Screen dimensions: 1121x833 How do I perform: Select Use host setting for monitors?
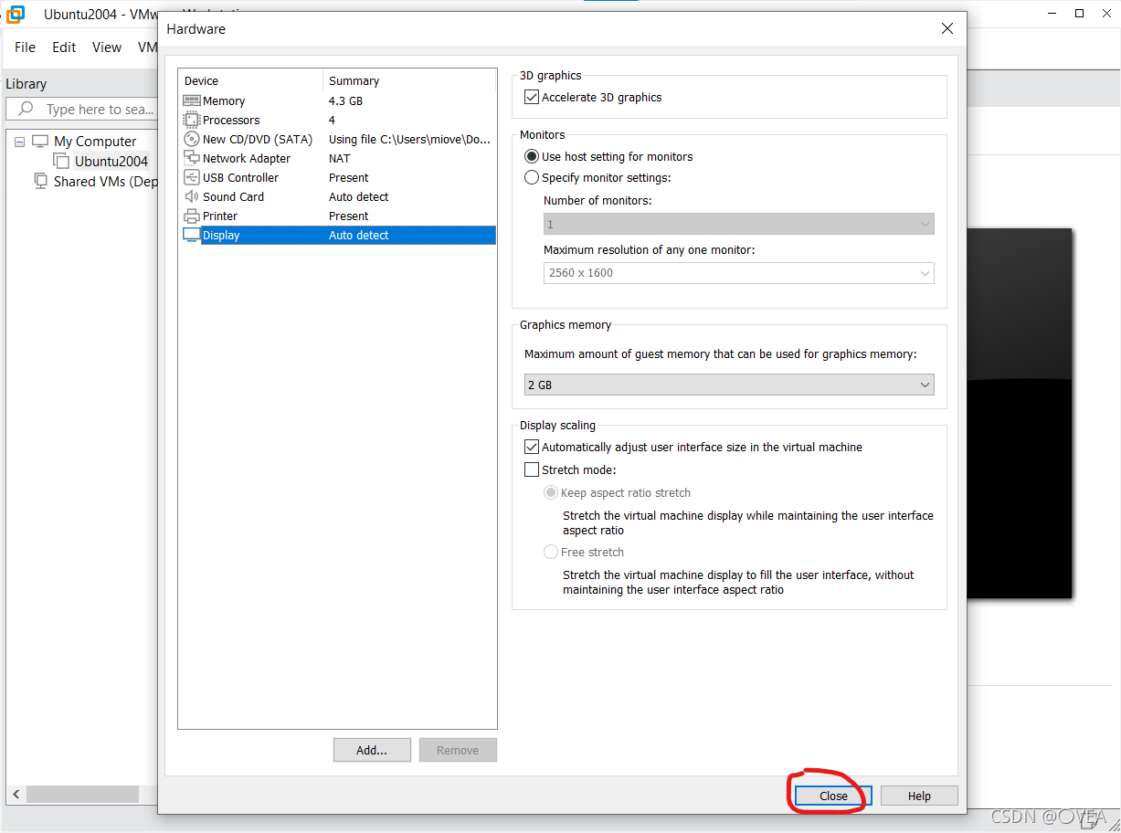pos(532,156)
